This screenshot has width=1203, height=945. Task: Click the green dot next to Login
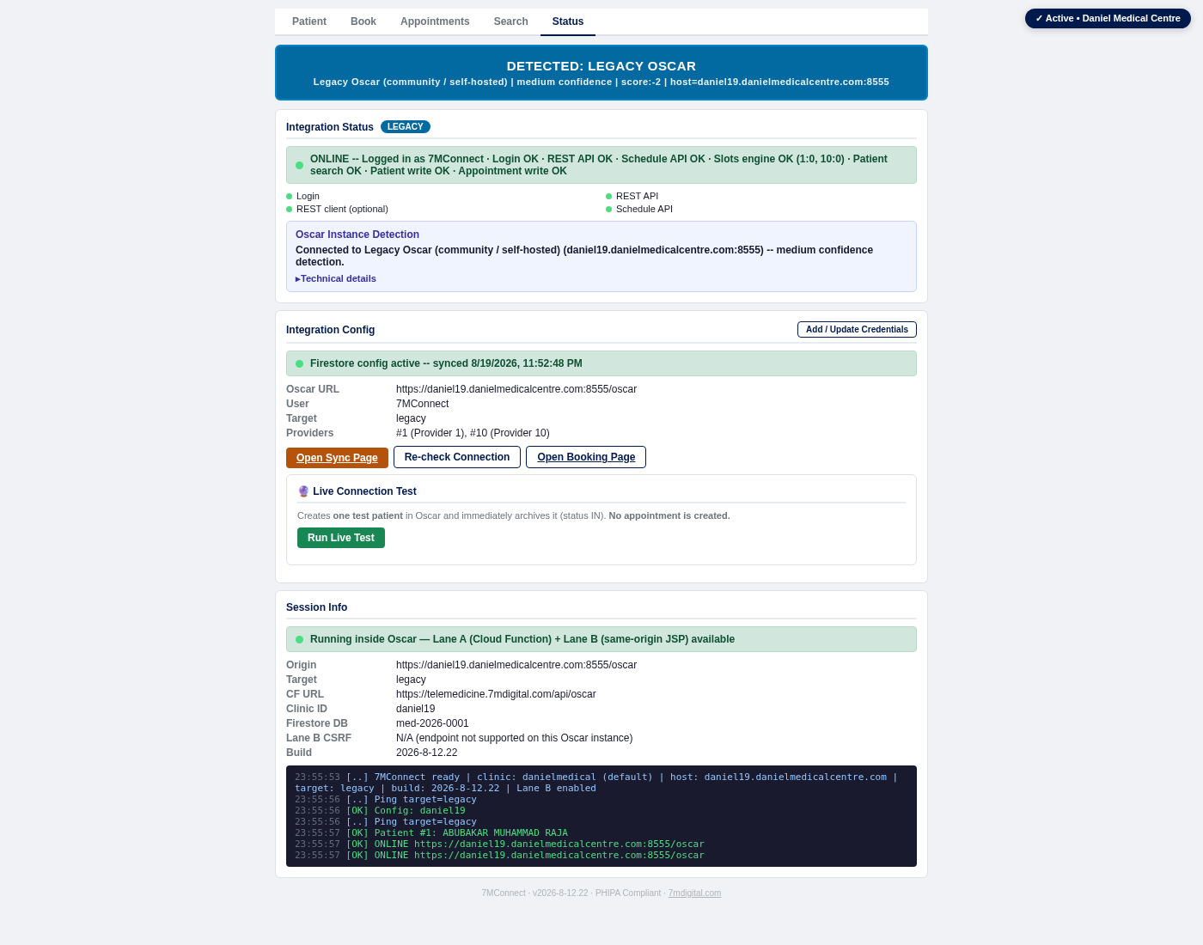pos(290,197)
